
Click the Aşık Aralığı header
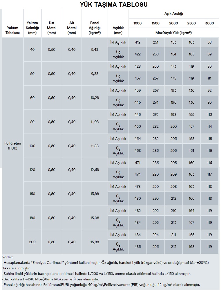point(173,14)
